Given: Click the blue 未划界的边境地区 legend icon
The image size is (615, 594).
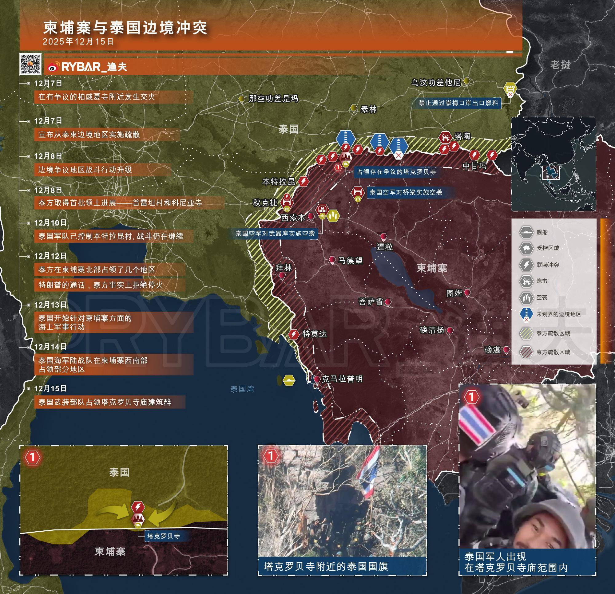Looking at the screenshot, I should coord(526,314).
